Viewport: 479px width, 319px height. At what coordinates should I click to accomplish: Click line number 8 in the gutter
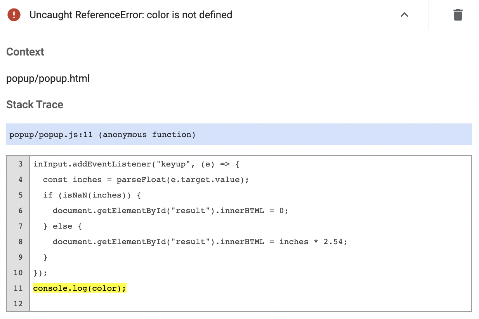click(x=20, y=242)
